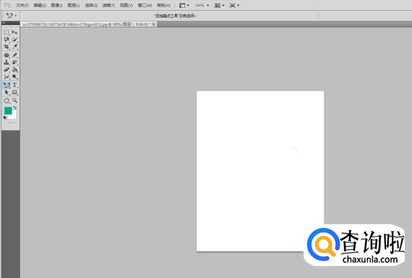Select the Hand tool
Viewport: 412px width, 278px height.
click(7, 101)
